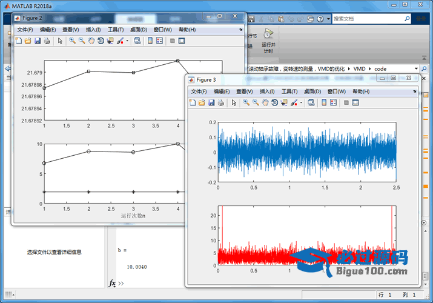This screenshot has width=433, height=303.
Task: Print figure icon in Figure 2 toolbar
Action: pos(47,41)
